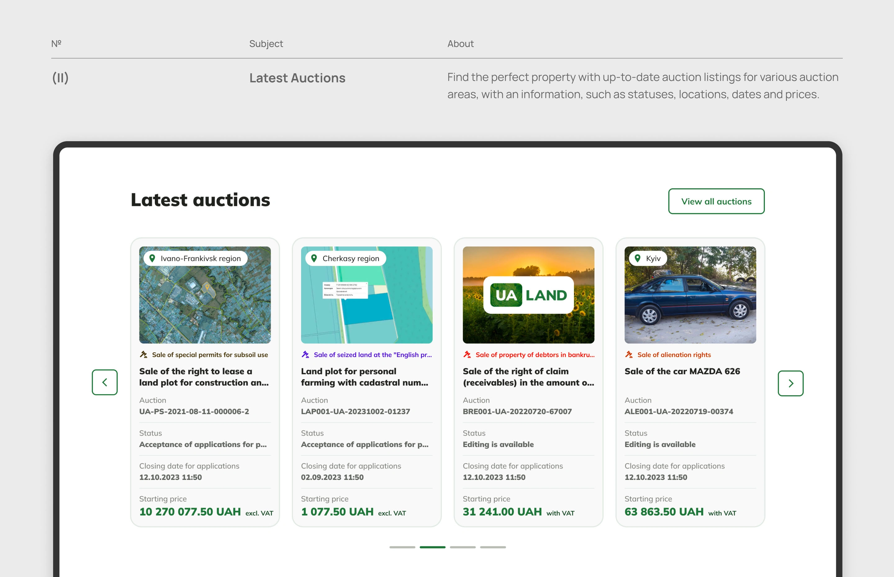Click the next carousel arrow button
Screen dimensions: 894x577
(791, 383)
